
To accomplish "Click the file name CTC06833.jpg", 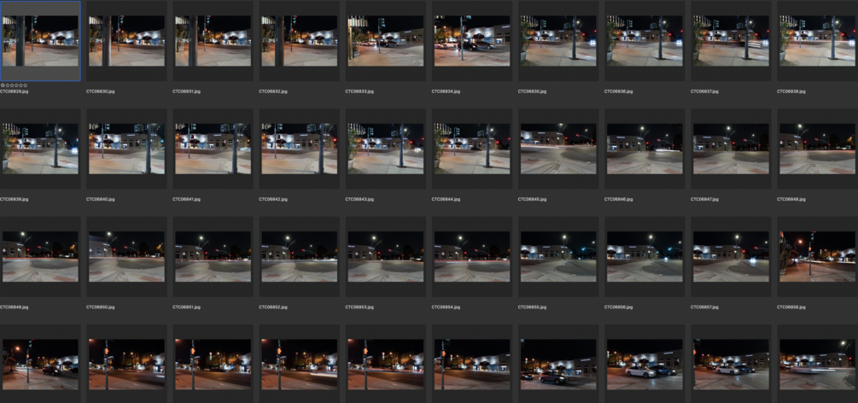I will point(359,91).
